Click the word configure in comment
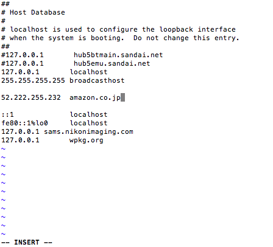The image size is (273, 247). [x=118, y=30]
